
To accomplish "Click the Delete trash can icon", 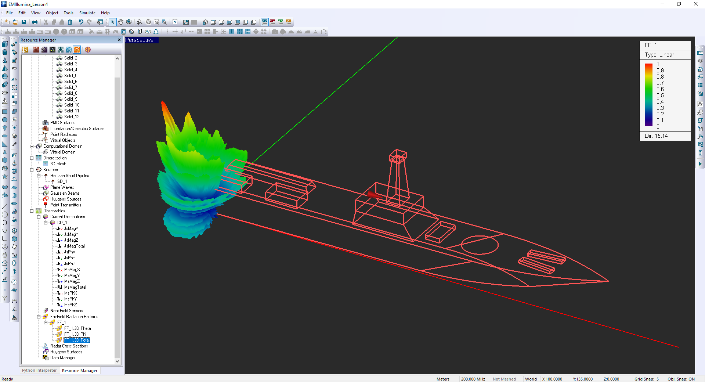I will (70, 22).
